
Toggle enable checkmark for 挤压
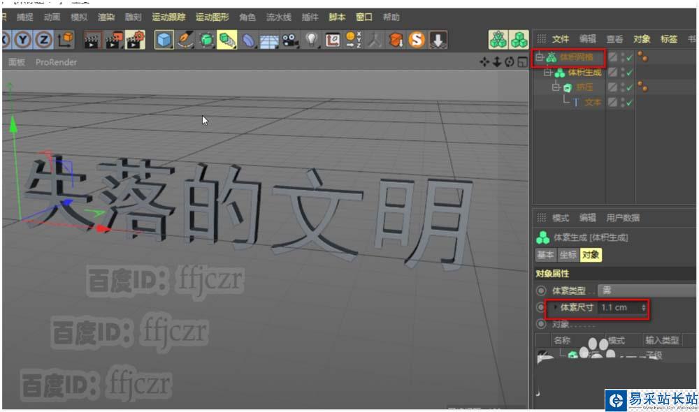click(630, 87)
